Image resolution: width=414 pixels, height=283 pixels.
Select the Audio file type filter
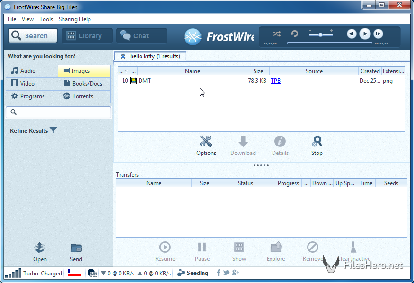pos(32,71)
